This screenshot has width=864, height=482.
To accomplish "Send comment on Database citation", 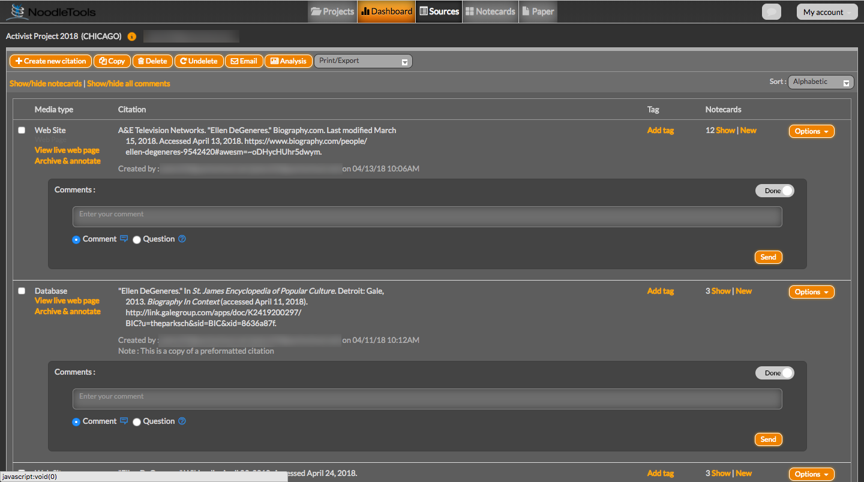I will tap(769, 439).
